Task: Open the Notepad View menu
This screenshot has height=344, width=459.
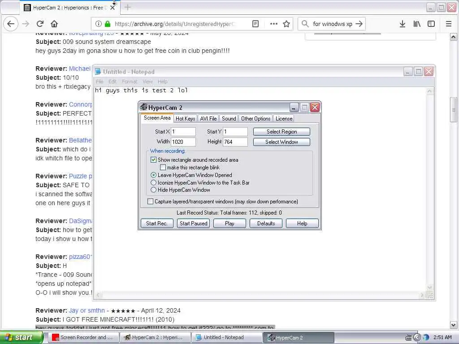Action: (x=147, y=82)
